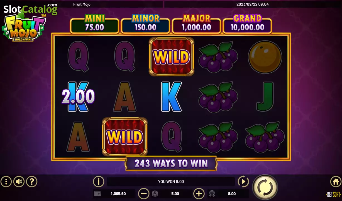
Task: Open the three-dot options menu
Action: click(6, 182)
